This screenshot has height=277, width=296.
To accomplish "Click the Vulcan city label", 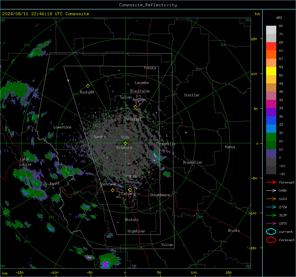I will (167, 245).
